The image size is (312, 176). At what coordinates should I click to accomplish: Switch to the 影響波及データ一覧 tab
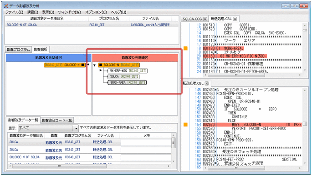(x=23, y=120)
